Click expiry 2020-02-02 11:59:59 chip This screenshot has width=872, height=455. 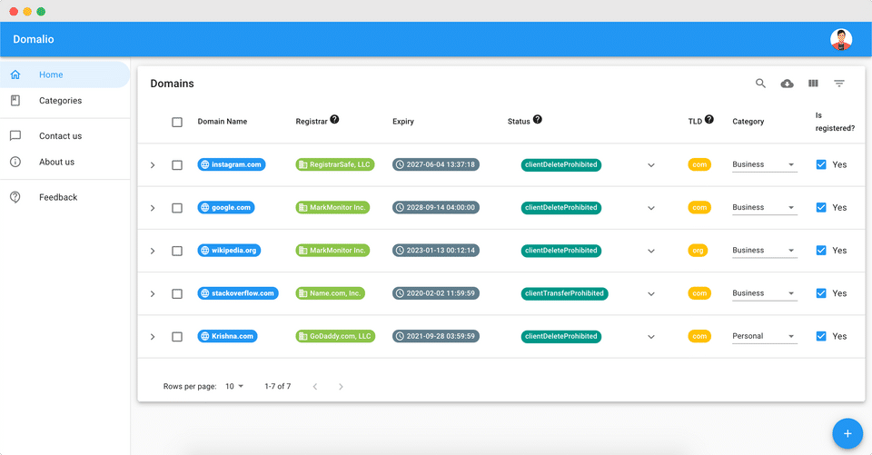pos(435,293)
